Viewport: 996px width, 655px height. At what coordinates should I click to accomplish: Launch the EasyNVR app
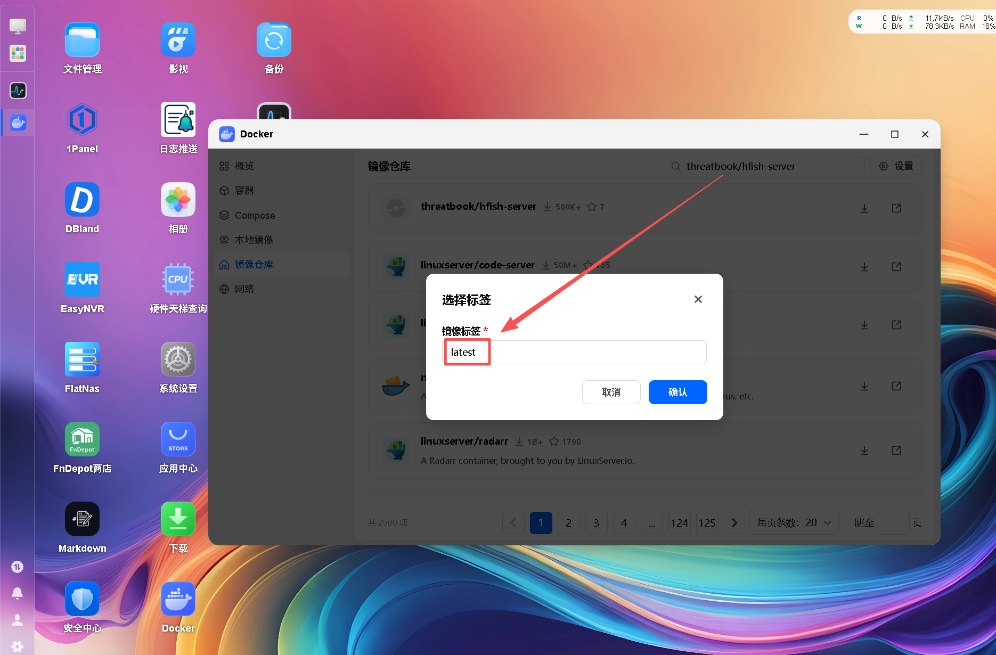(x=82, y=280)
